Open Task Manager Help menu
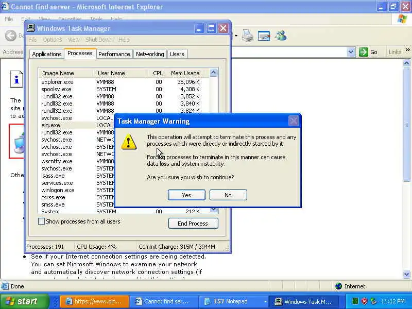Screen dimensions: 412x309 tap(124, 40)
